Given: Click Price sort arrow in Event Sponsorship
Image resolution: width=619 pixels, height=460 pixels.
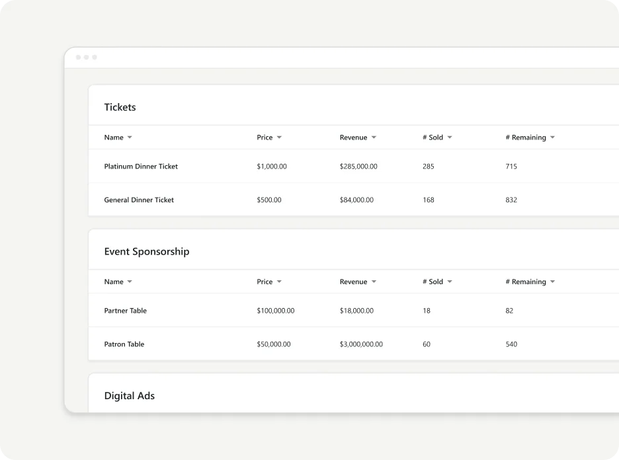Looking at the screenshot, I should tap(279, 282).
